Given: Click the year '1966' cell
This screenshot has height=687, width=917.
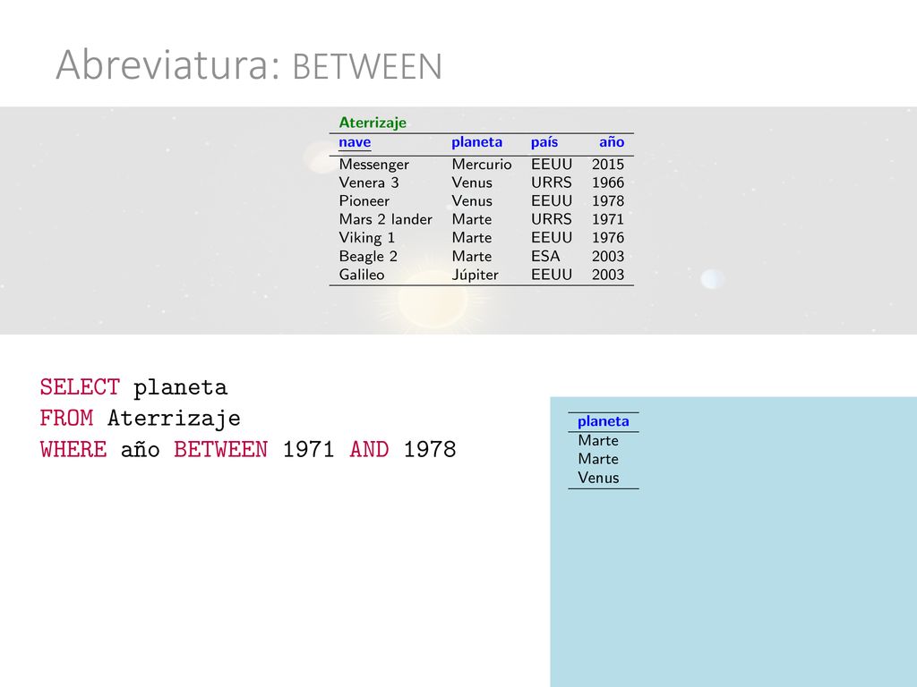Looking at the screenshot, I should click(608, 182).
